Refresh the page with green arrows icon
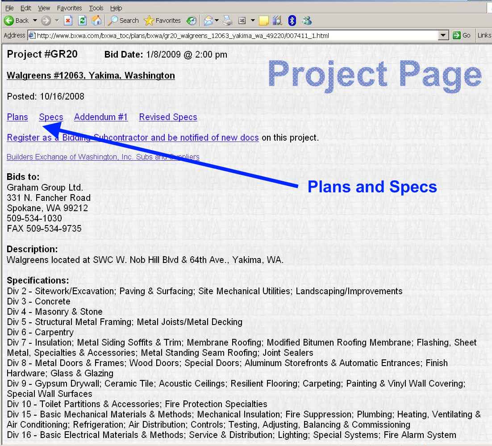The image size is (492, 446). [x=83, y=21]
